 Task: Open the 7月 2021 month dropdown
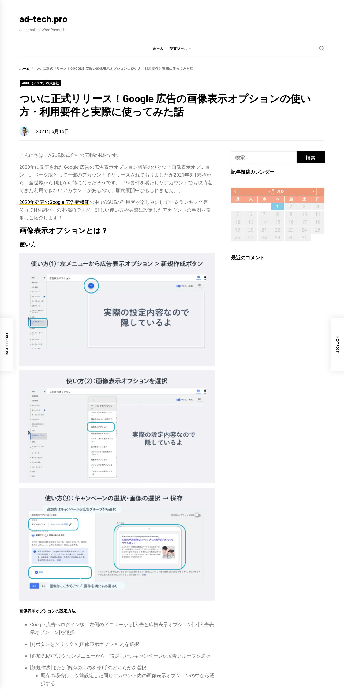point(278,192)
